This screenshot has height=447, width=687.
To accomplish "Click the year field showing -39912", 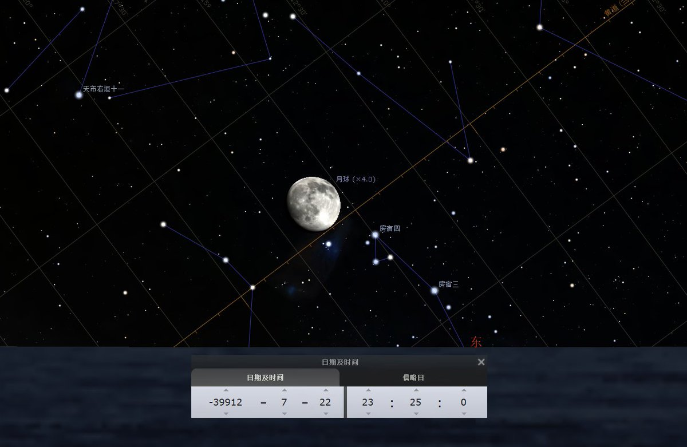I will click(226, 402).
